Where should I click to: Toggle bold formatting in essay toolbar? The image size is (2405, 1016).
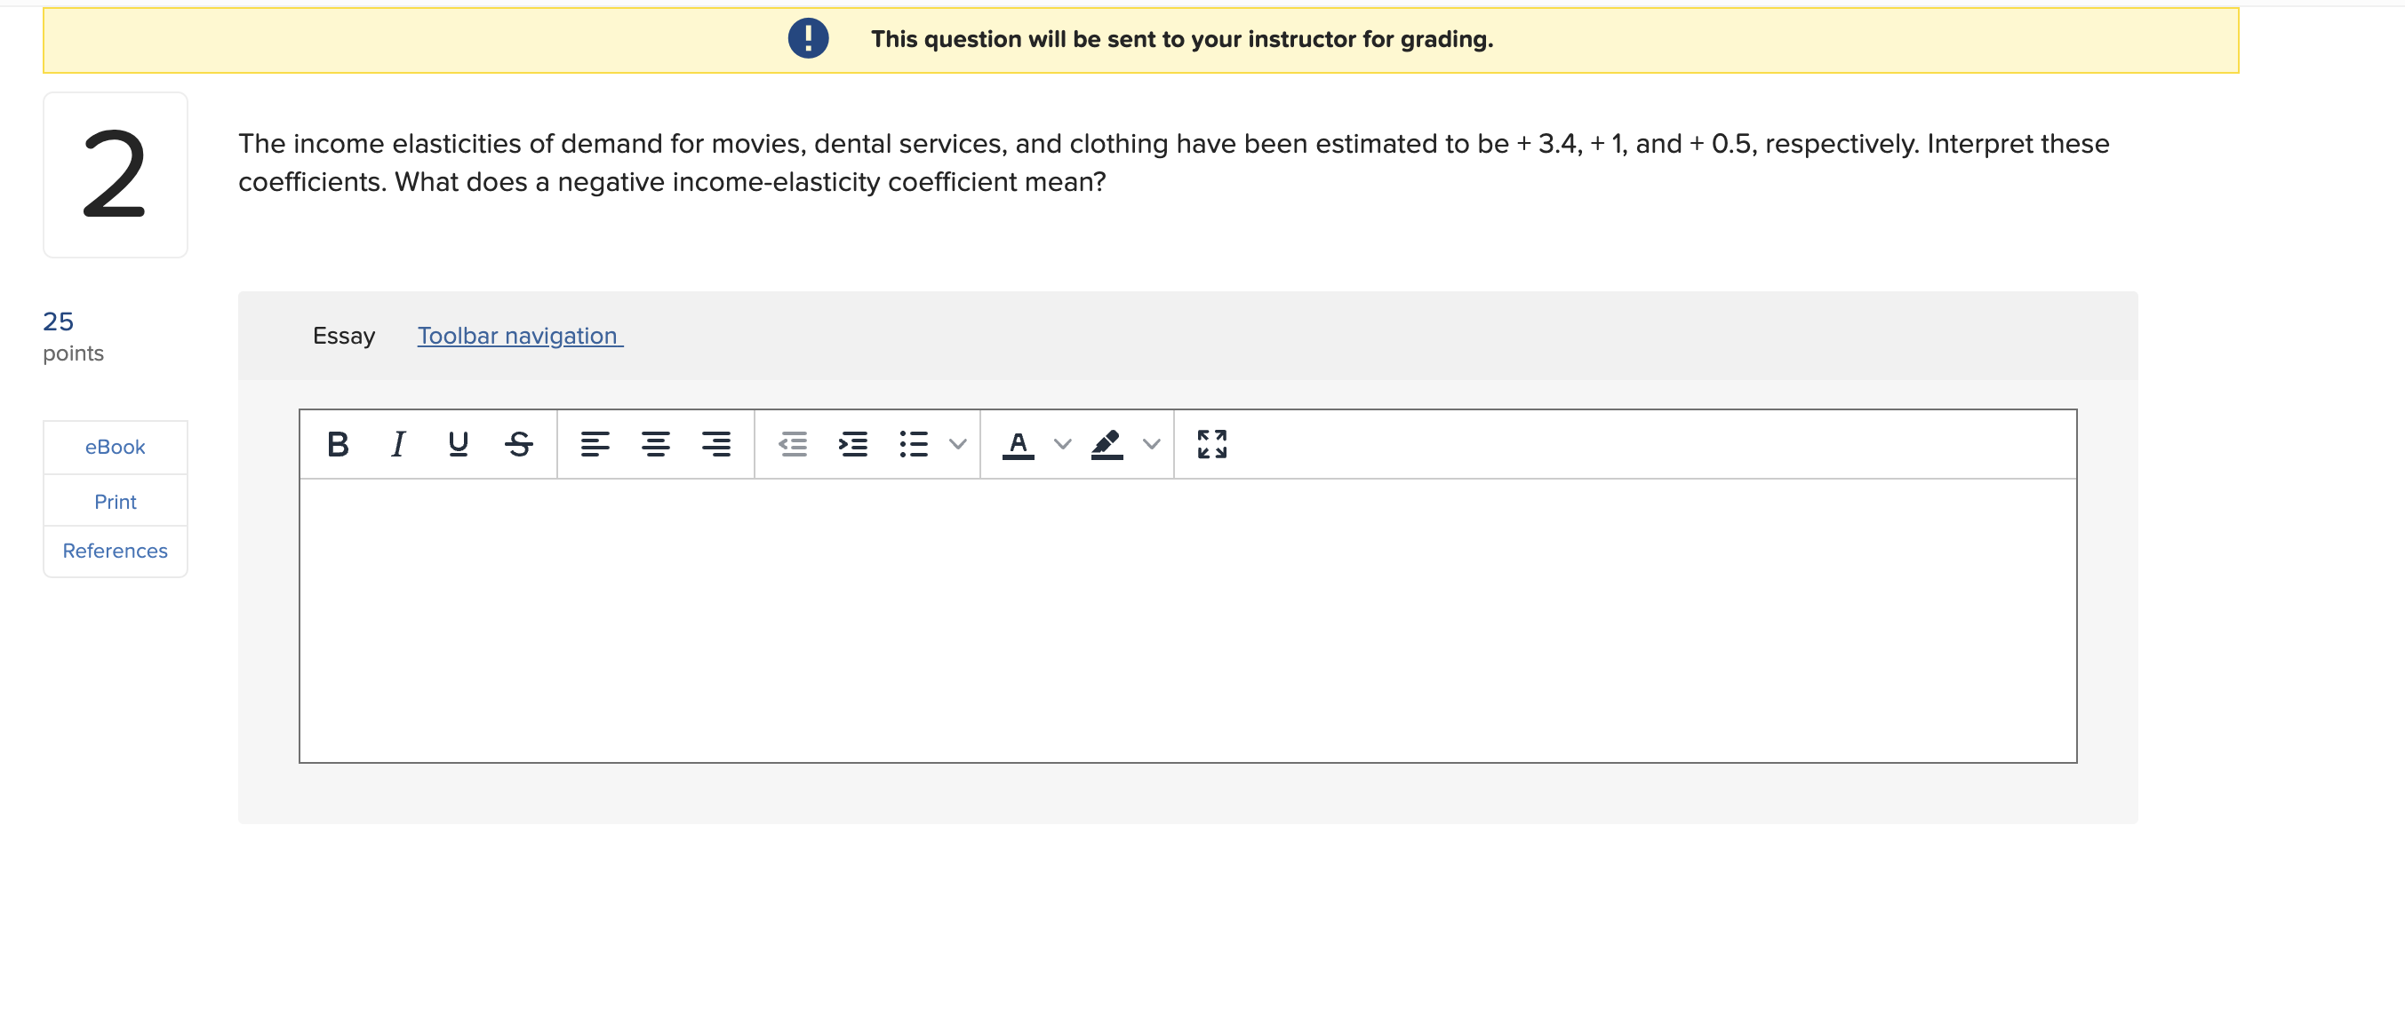click(x=338, y=444)
